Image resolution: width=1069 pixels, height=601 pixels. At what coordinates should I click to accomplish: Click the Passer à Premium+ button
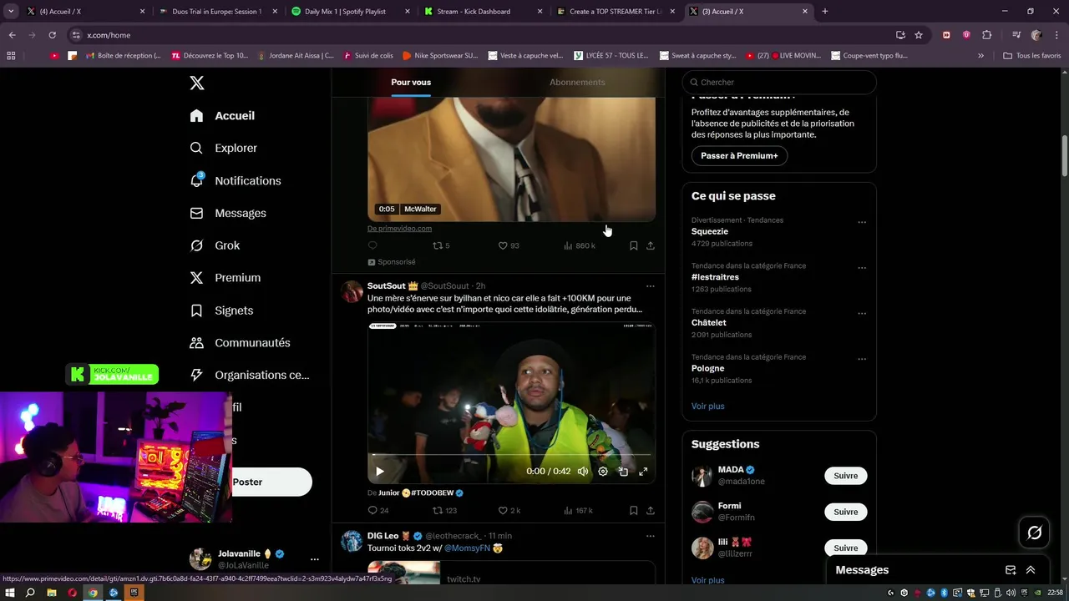click(x=739, y=155)
